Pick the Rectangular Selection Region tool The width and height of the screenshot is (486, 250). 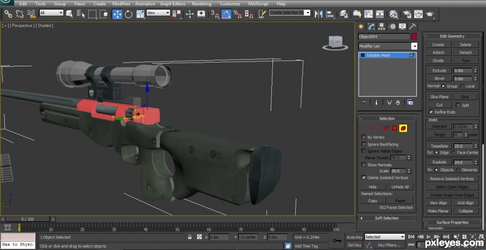pyautogui.click(x=93, y=14)
